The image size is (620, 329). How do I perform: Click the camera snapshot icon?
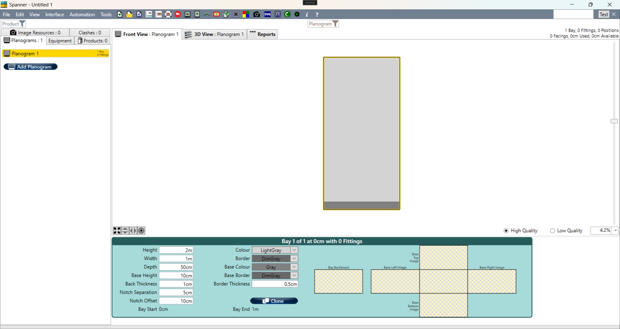coord(257,15)
